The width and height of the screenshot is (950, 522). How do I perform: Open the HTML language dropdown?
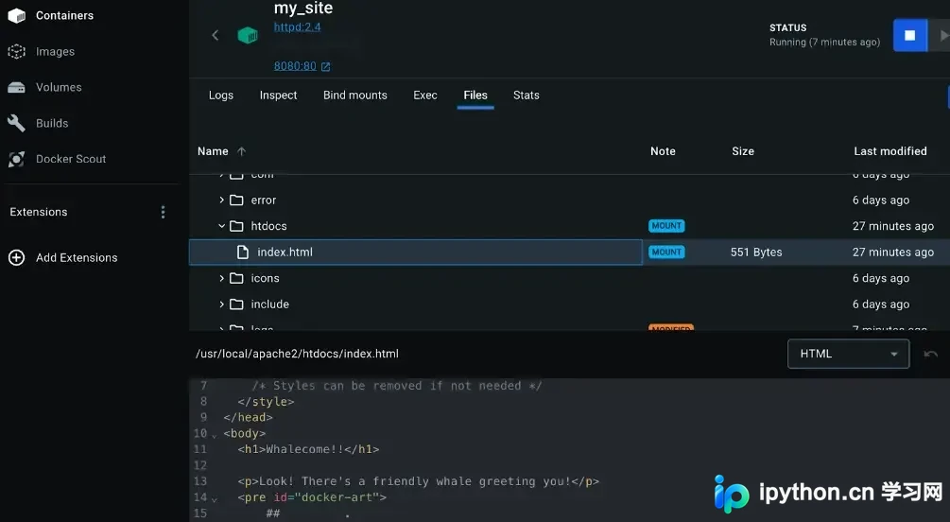tap(848, 354)
